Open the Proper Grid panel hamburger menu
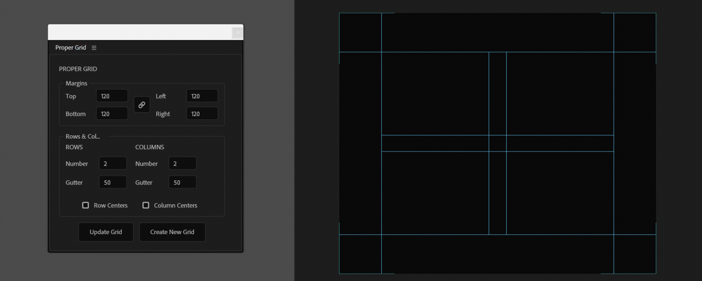Image resolution: width=702 pixels, height=281 pixels. pos(94,48)
